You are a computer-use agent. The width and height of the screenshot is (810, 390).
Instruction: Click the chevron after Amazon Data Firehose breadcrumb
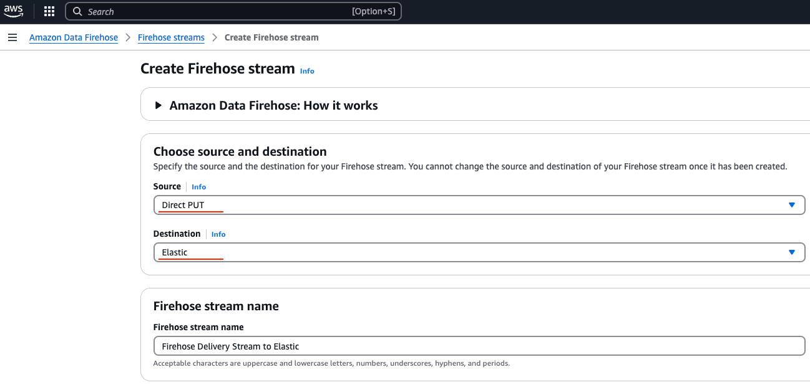128,37
